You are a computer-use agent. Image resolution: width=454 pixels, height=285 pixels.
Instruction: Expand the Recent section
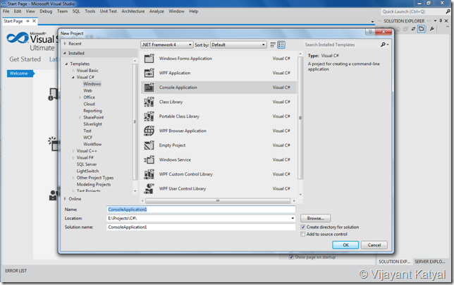coord(65,44)
